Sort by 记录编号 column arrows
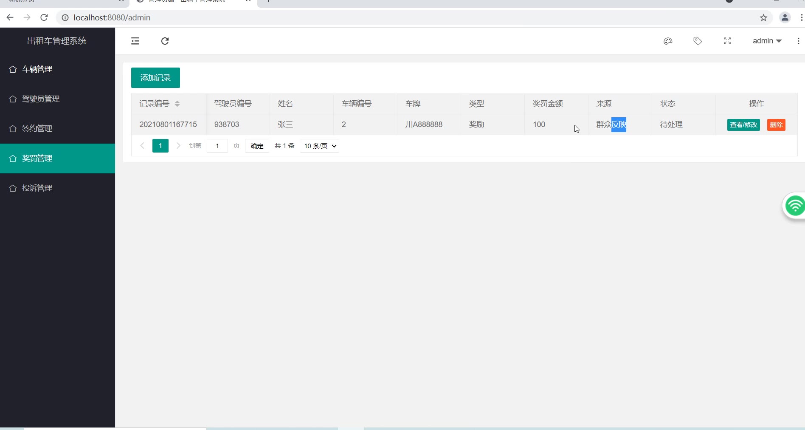Viewport: 805px width, 430px height. [x=177, y=104]
